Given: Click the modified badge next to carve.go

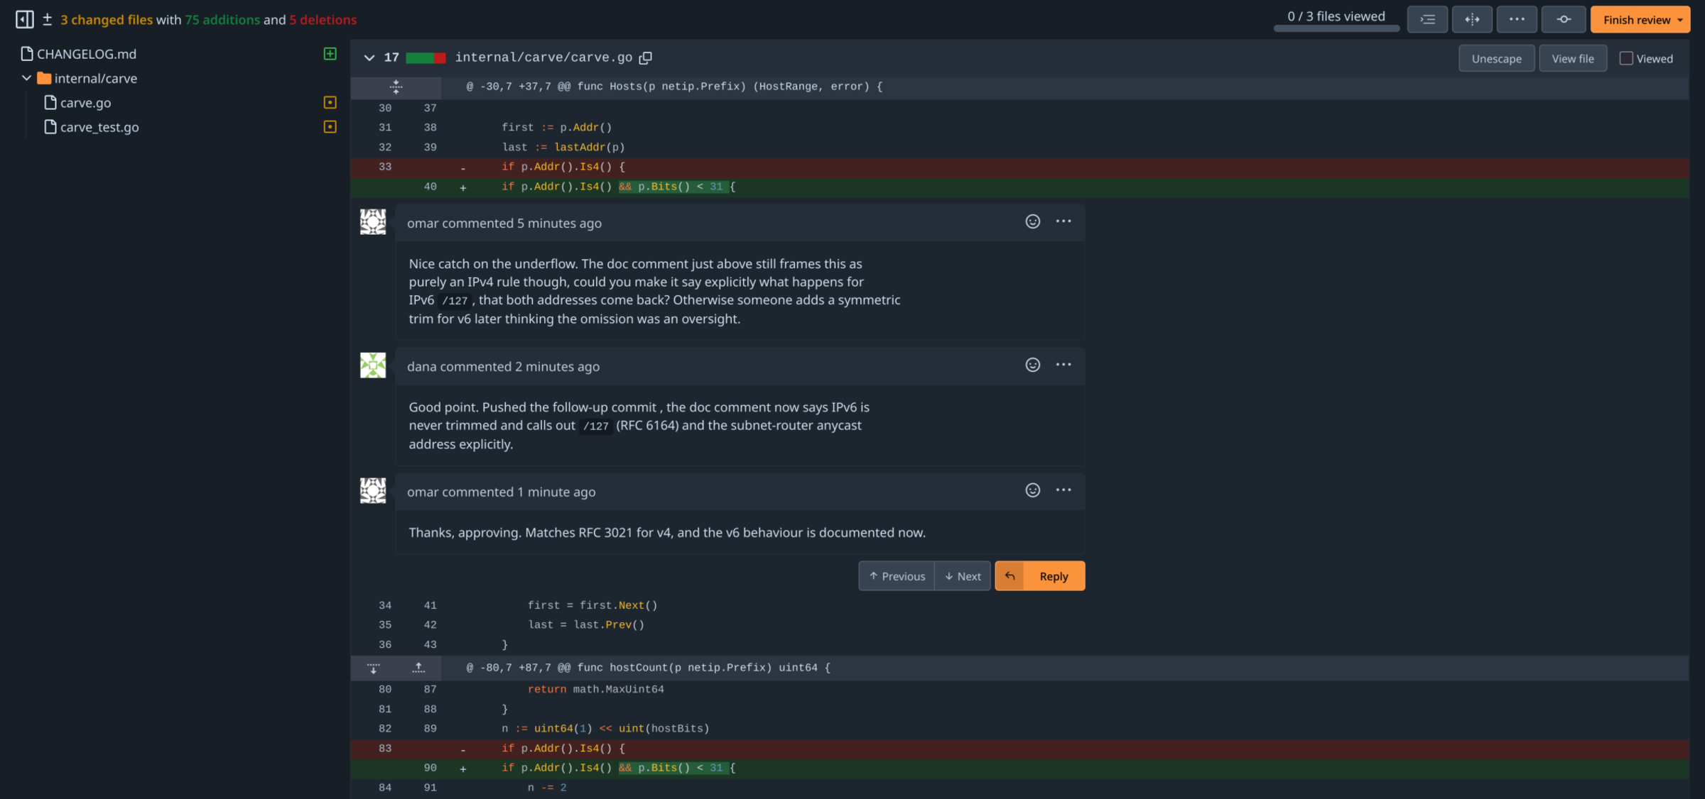Looking at the screenshot, I should tap(330, 103).
